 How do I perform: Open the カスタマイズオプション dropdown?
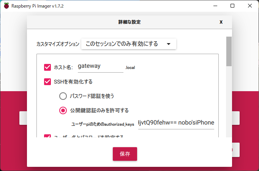click(128, 44)
